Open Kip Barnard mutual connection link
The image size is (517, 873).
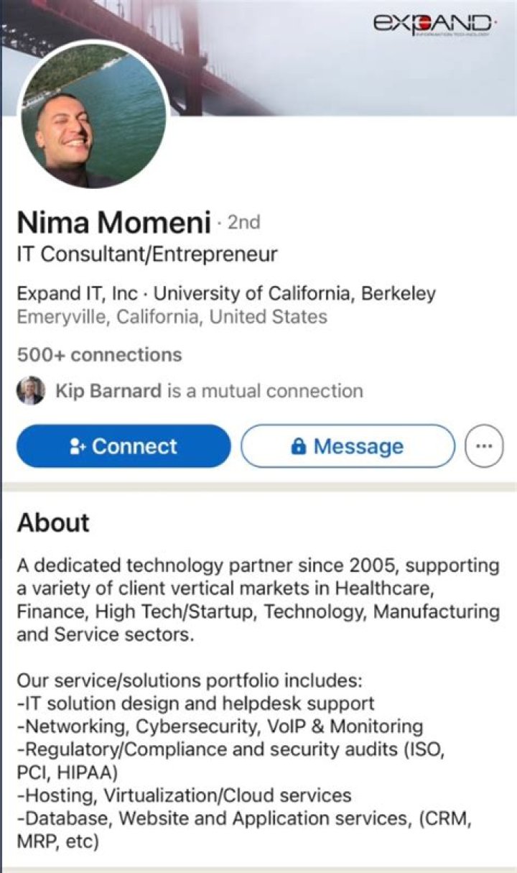(x=108, y=391)
